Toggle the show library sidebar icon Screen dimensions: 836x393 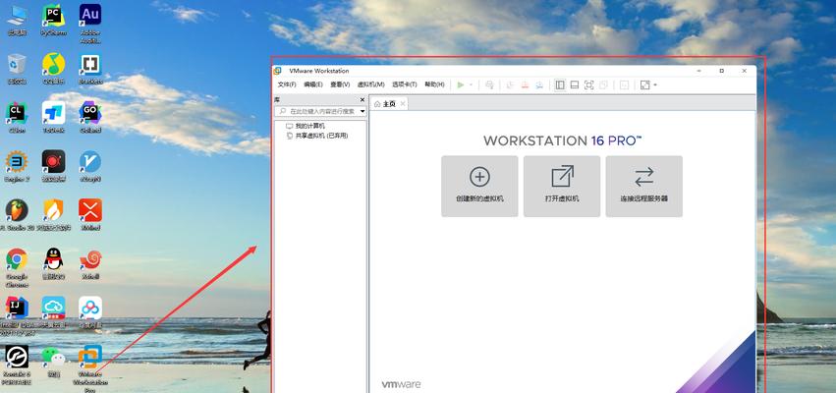[x=560, y=84]
